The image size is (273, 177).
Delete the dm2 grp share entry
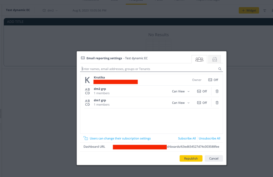pyautogui.click(x=217, y=91)
